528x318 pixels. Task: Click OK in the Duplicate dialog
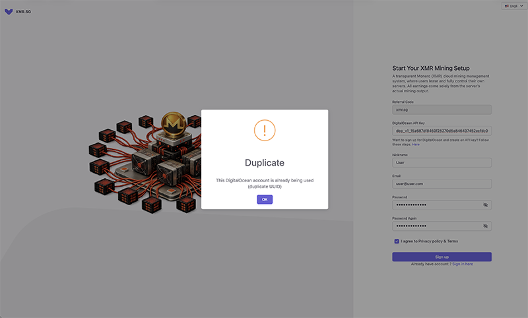pyautogui.click(x=264, y=199)
